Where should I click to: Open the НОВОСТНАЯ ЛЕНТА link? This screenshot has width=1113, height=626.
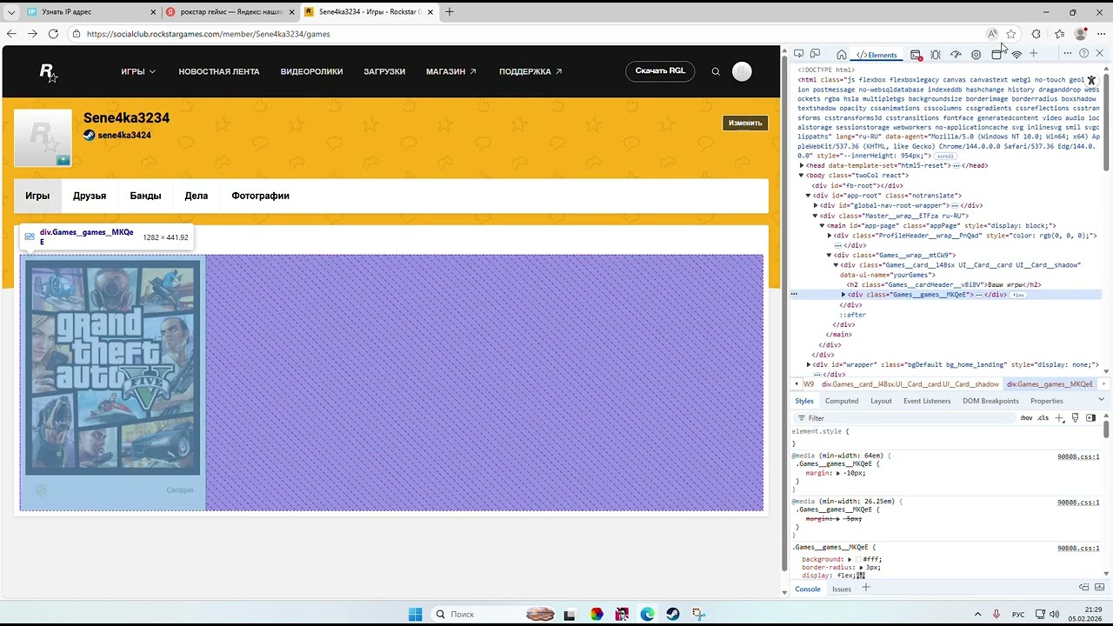219,71
